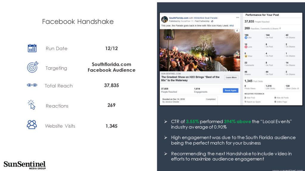Click the Sun Sentinel Media Group logo
This screenshot has width=305, height=171.
pos(24,165)
